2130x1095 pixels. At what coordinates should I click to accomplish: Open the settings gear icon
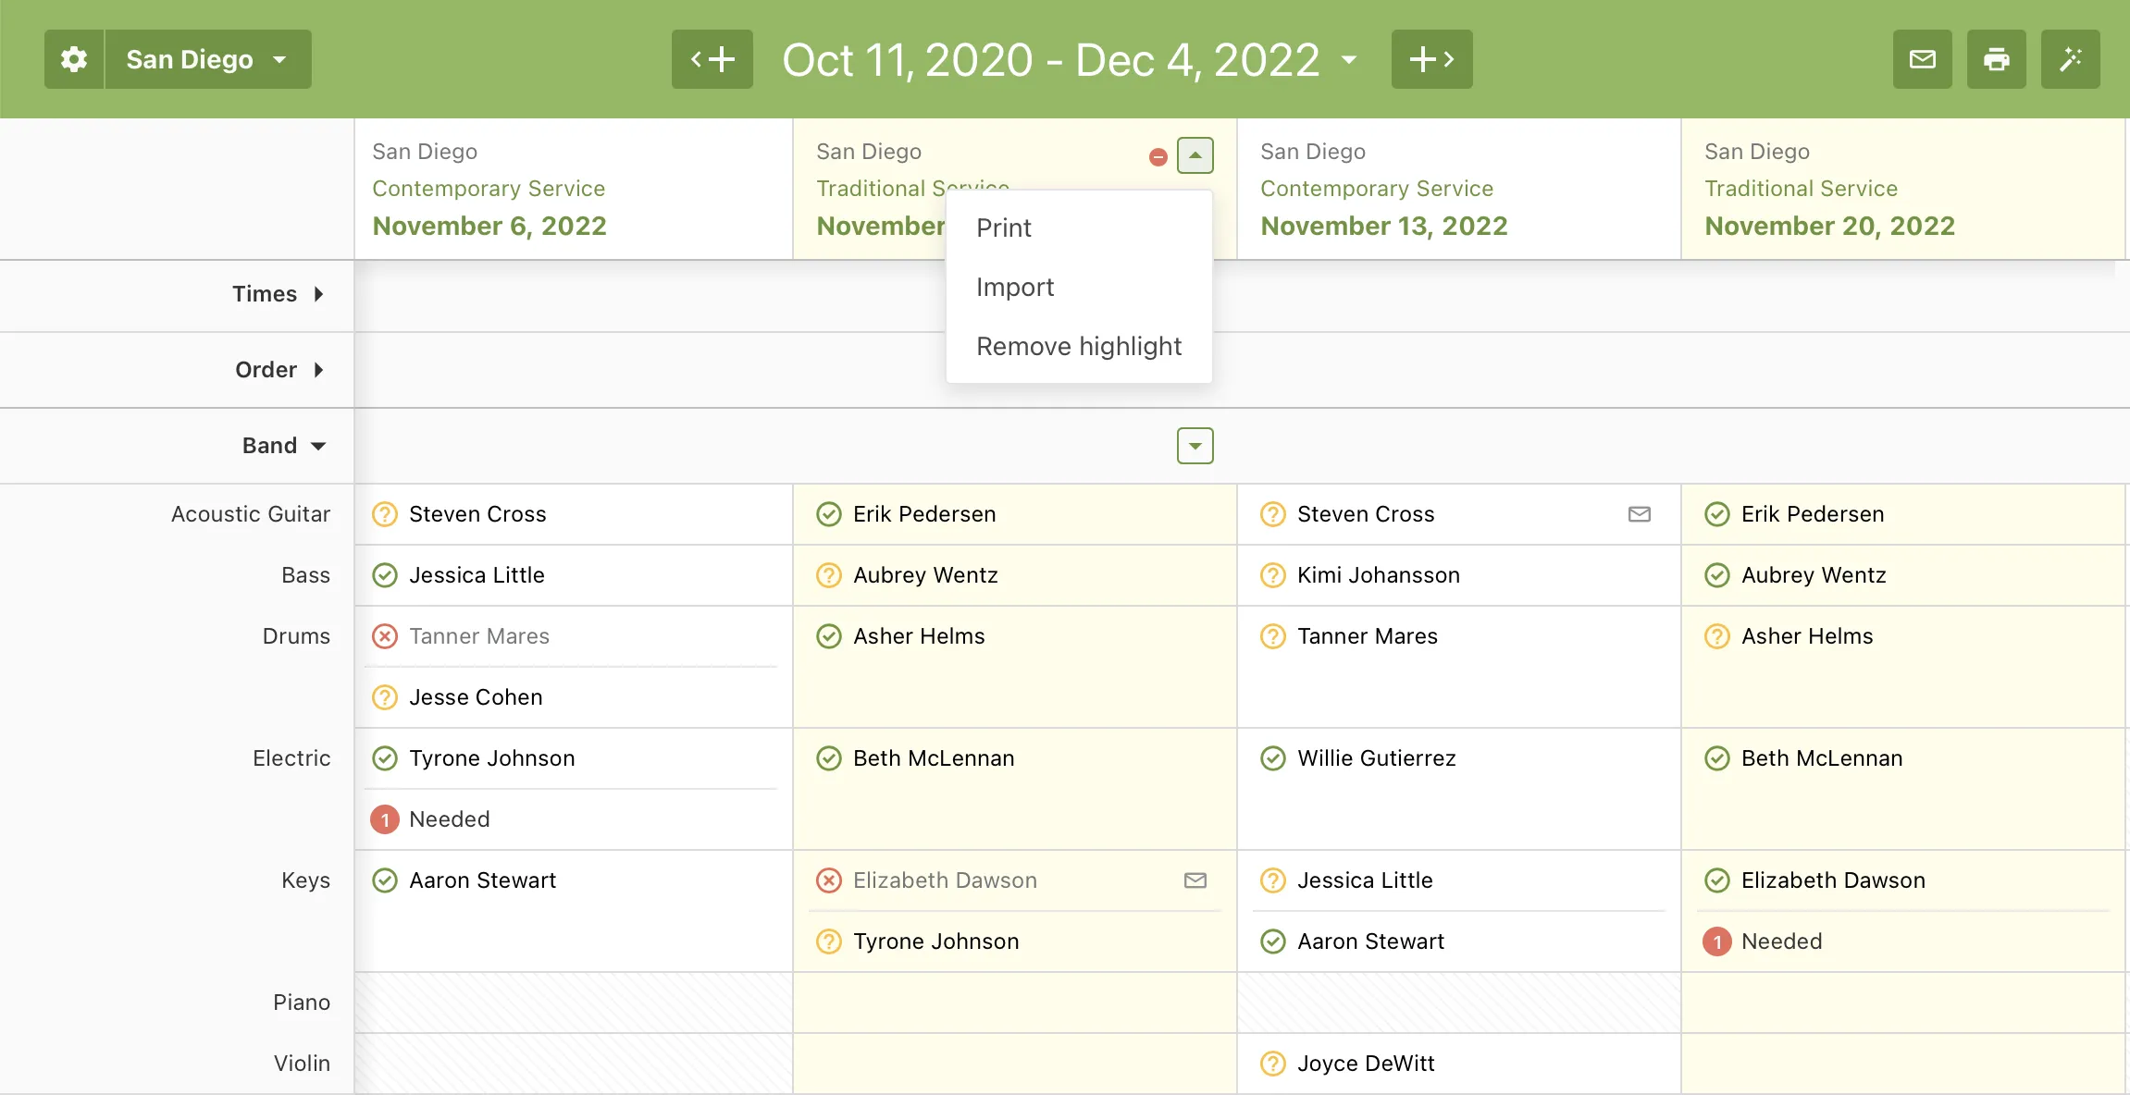tap(74, 58)
